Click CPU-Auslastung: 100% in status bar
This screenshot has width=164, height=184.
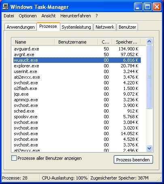tap(65, 178)
